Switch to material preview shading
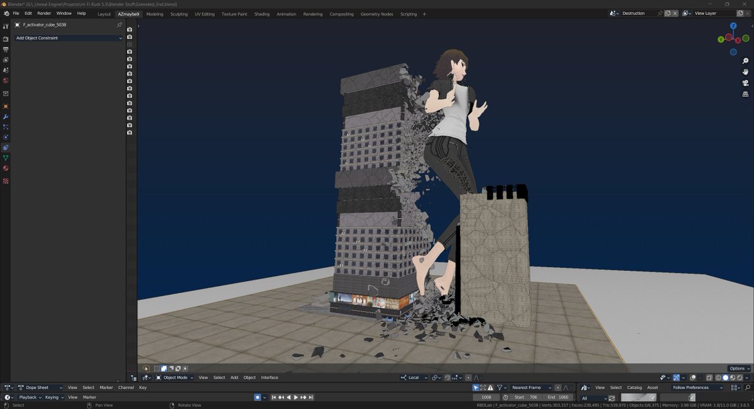 point(732,378)
